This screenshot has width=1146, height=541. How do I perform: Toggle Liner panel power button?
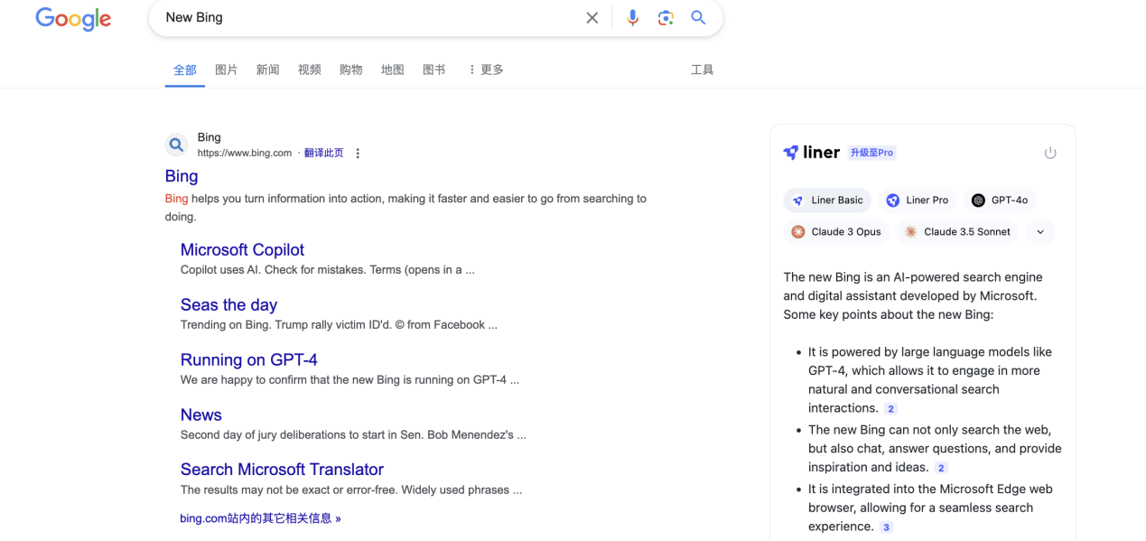tap(1049, 153)
